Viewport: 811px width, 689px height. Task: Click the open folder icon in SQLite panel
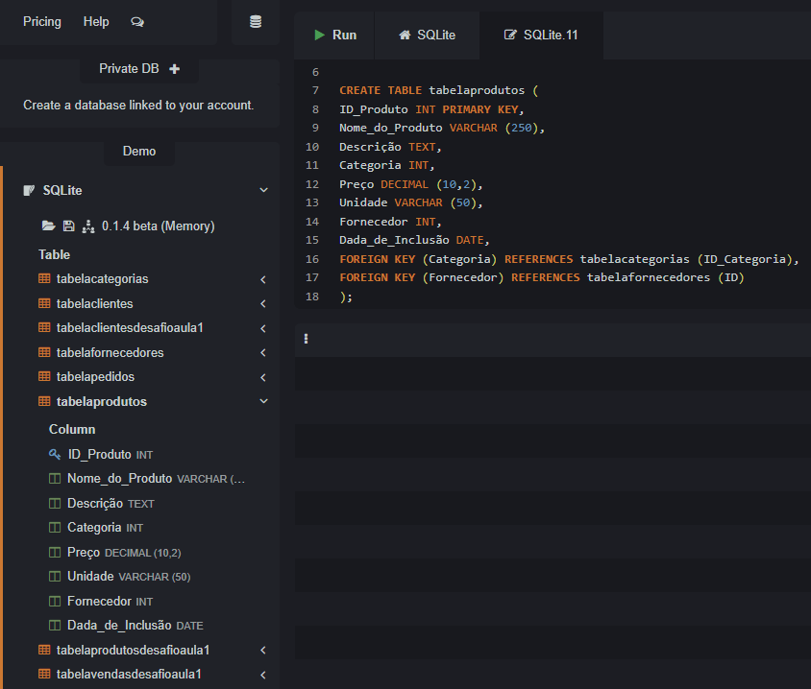pyautogui.click(x=49, y=226)
